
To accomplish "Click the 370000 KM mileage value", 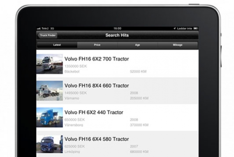I will coord(139,125).
